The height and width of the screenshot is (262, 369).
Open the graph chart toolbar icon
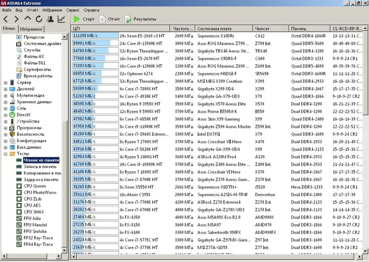point(61,19)
